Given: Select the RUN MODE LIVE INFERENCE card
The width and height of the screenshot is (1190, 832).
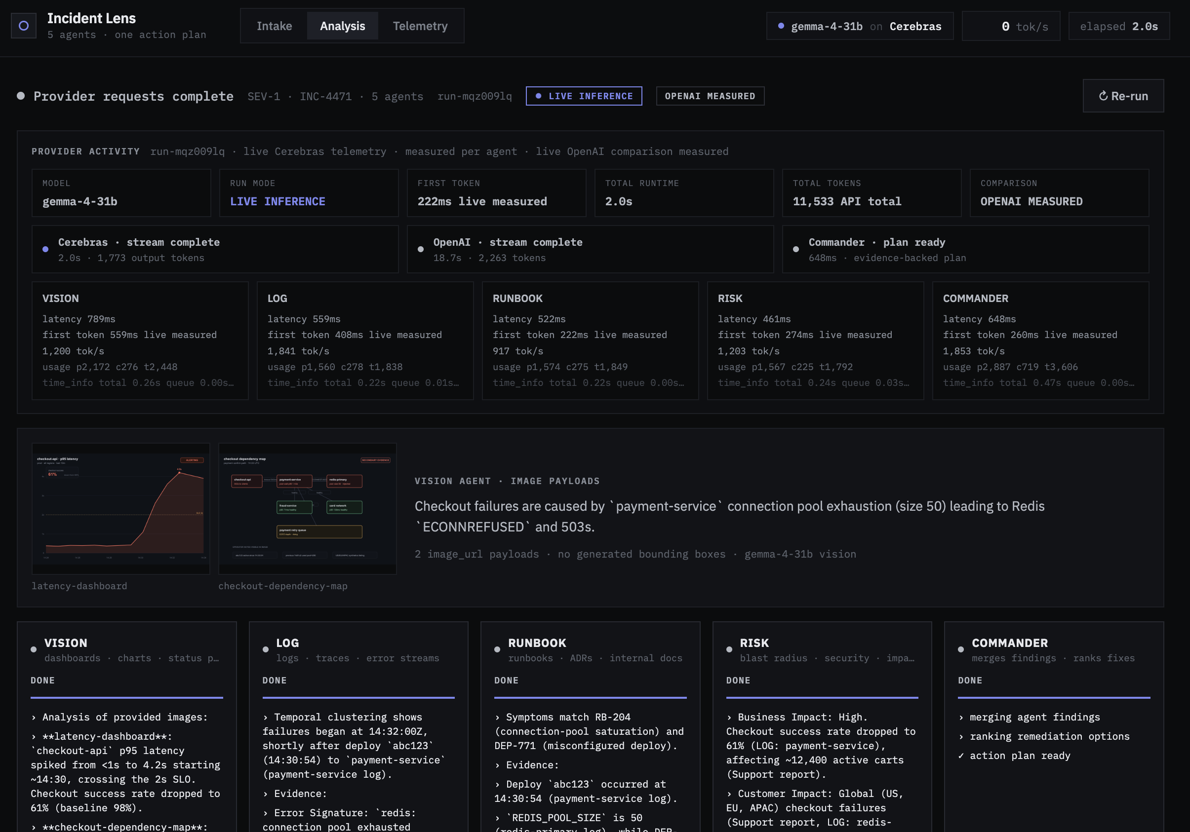Looking at the screenshot, I should 309,193.
